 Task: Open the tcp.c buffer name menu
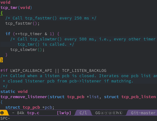click(33, 113)
